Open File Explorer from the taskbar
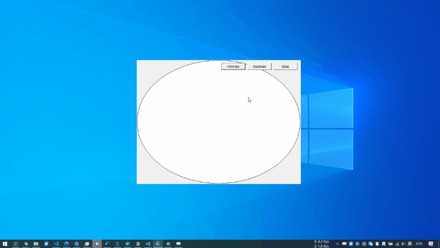Image resolution: width=440 pixels, height=248 pixels. [x=36, y=244]
